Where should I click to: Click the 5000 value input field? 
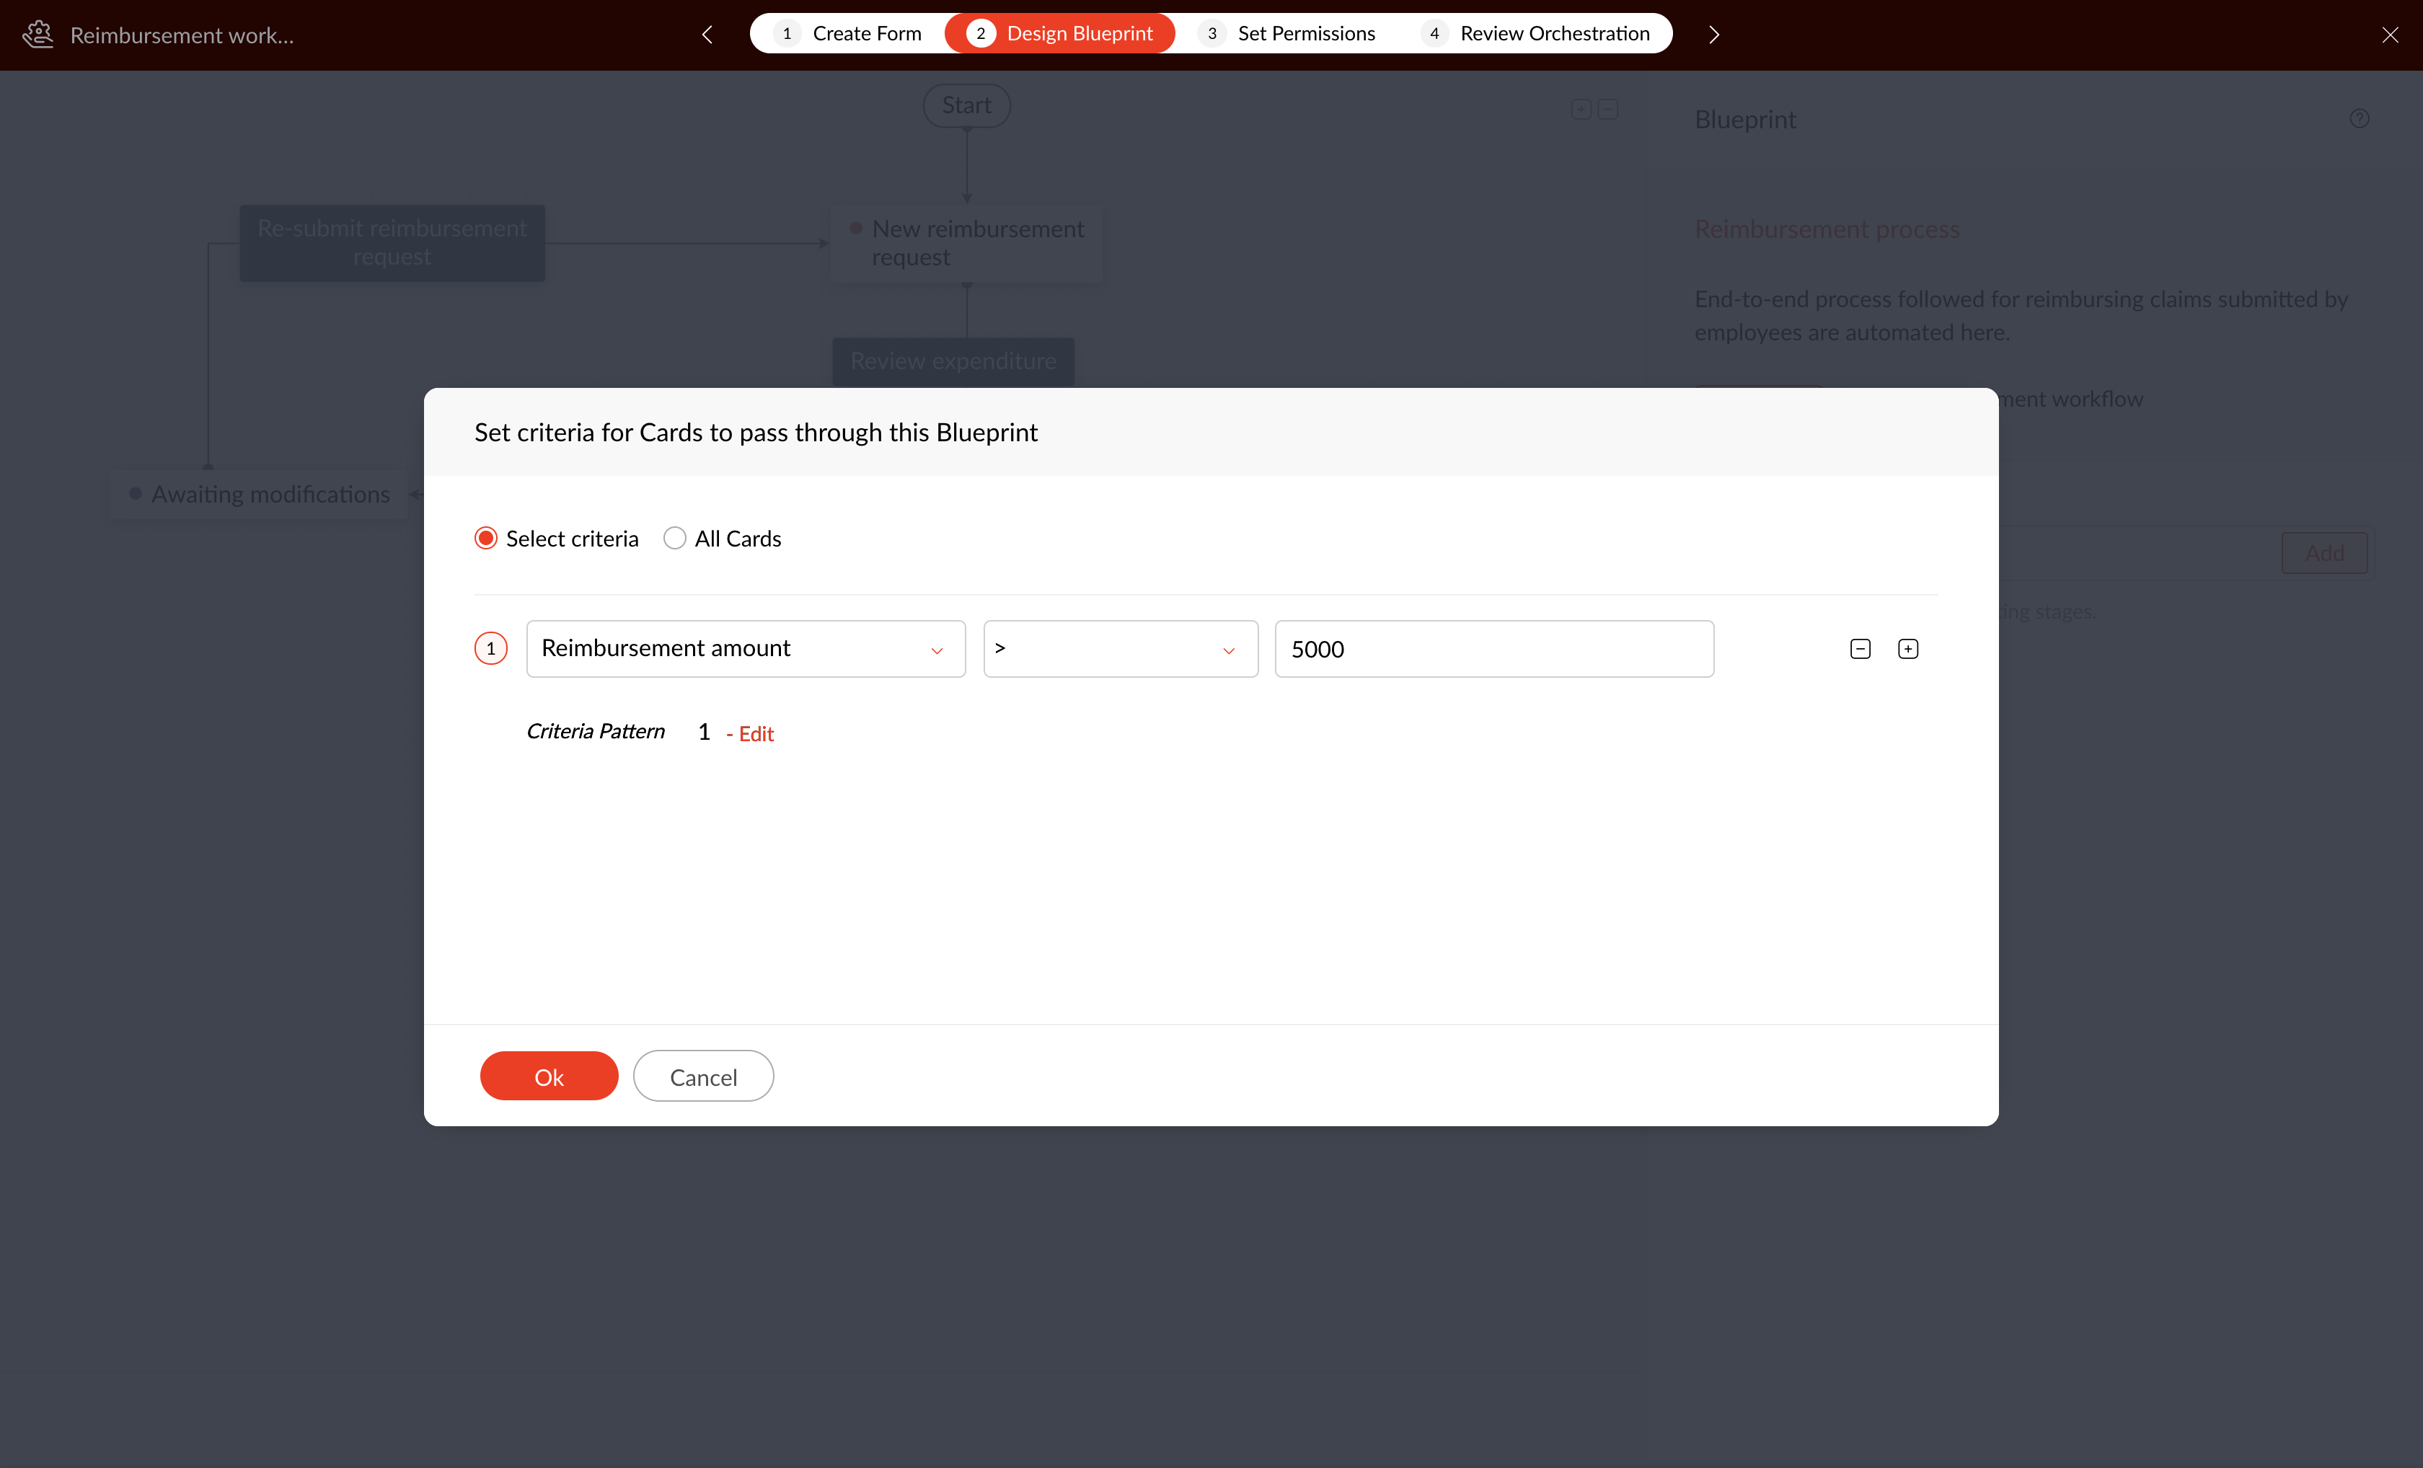(1493, 649)
